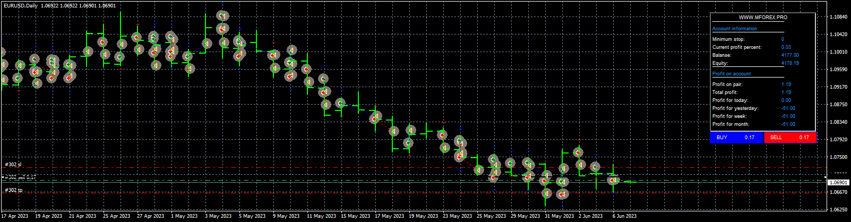The width and height of the screenshot is (851, 222).
Task: Click the 9 May 2023 date label
Action: [x=286, y=216]
